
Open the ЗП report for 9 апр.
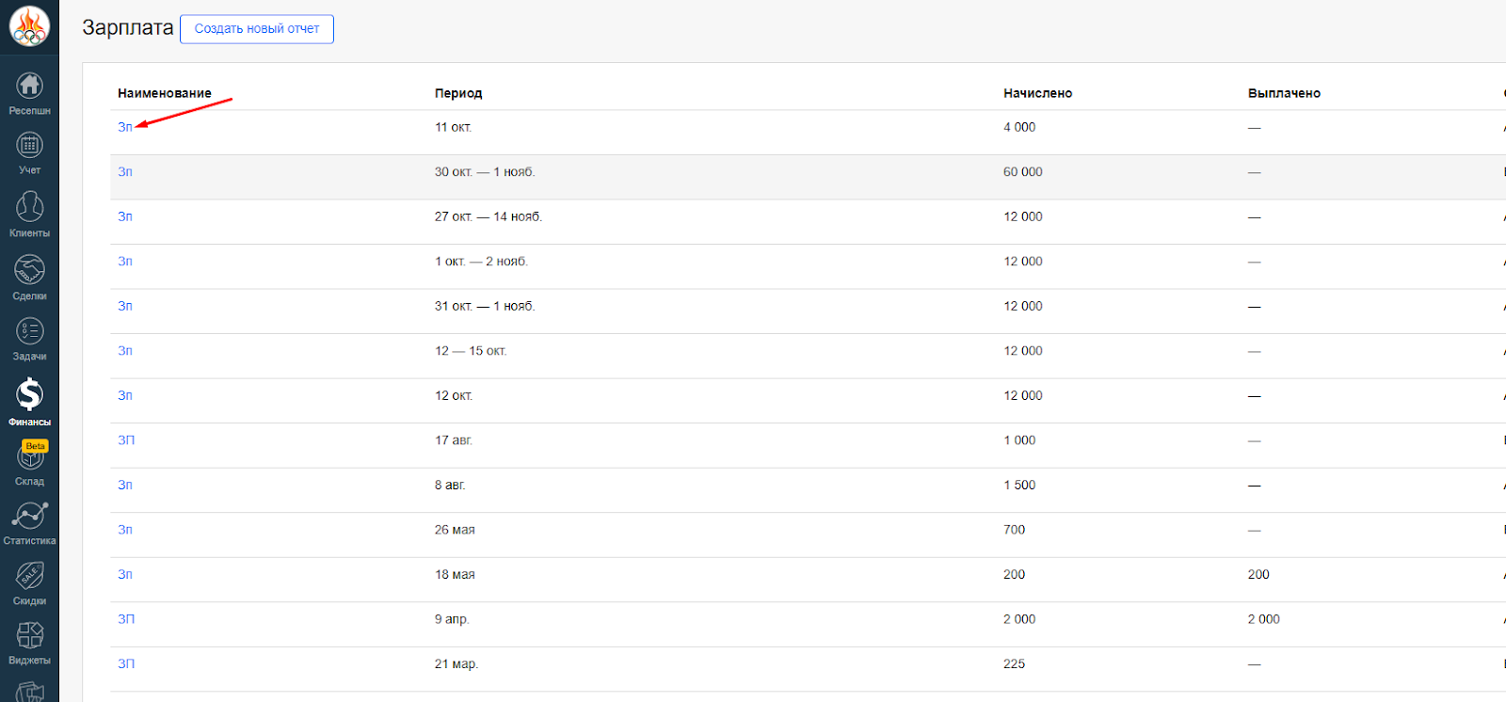click(x=126, y=619)
